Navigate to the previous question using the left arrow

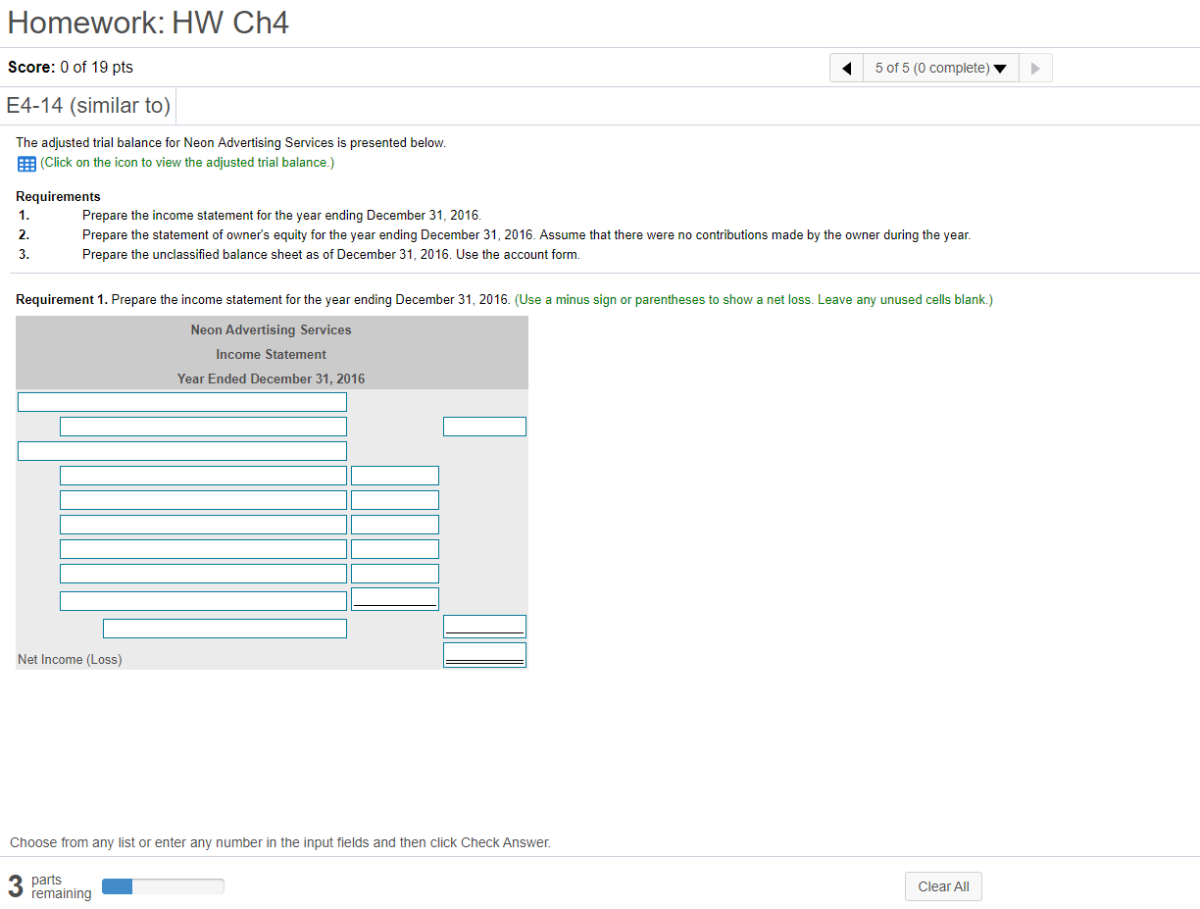845,68
